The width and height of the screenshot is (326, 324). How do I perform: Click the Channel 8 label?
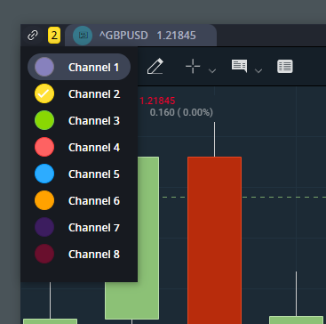pos(94,255)
